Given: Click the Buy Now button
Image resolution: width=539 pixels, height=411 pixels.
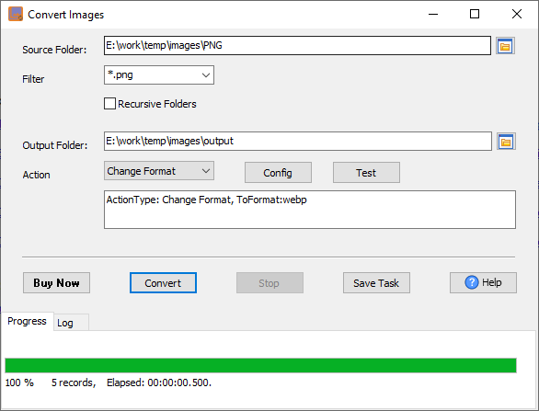Looking at the screenshot, I should [x=56, y=283].
